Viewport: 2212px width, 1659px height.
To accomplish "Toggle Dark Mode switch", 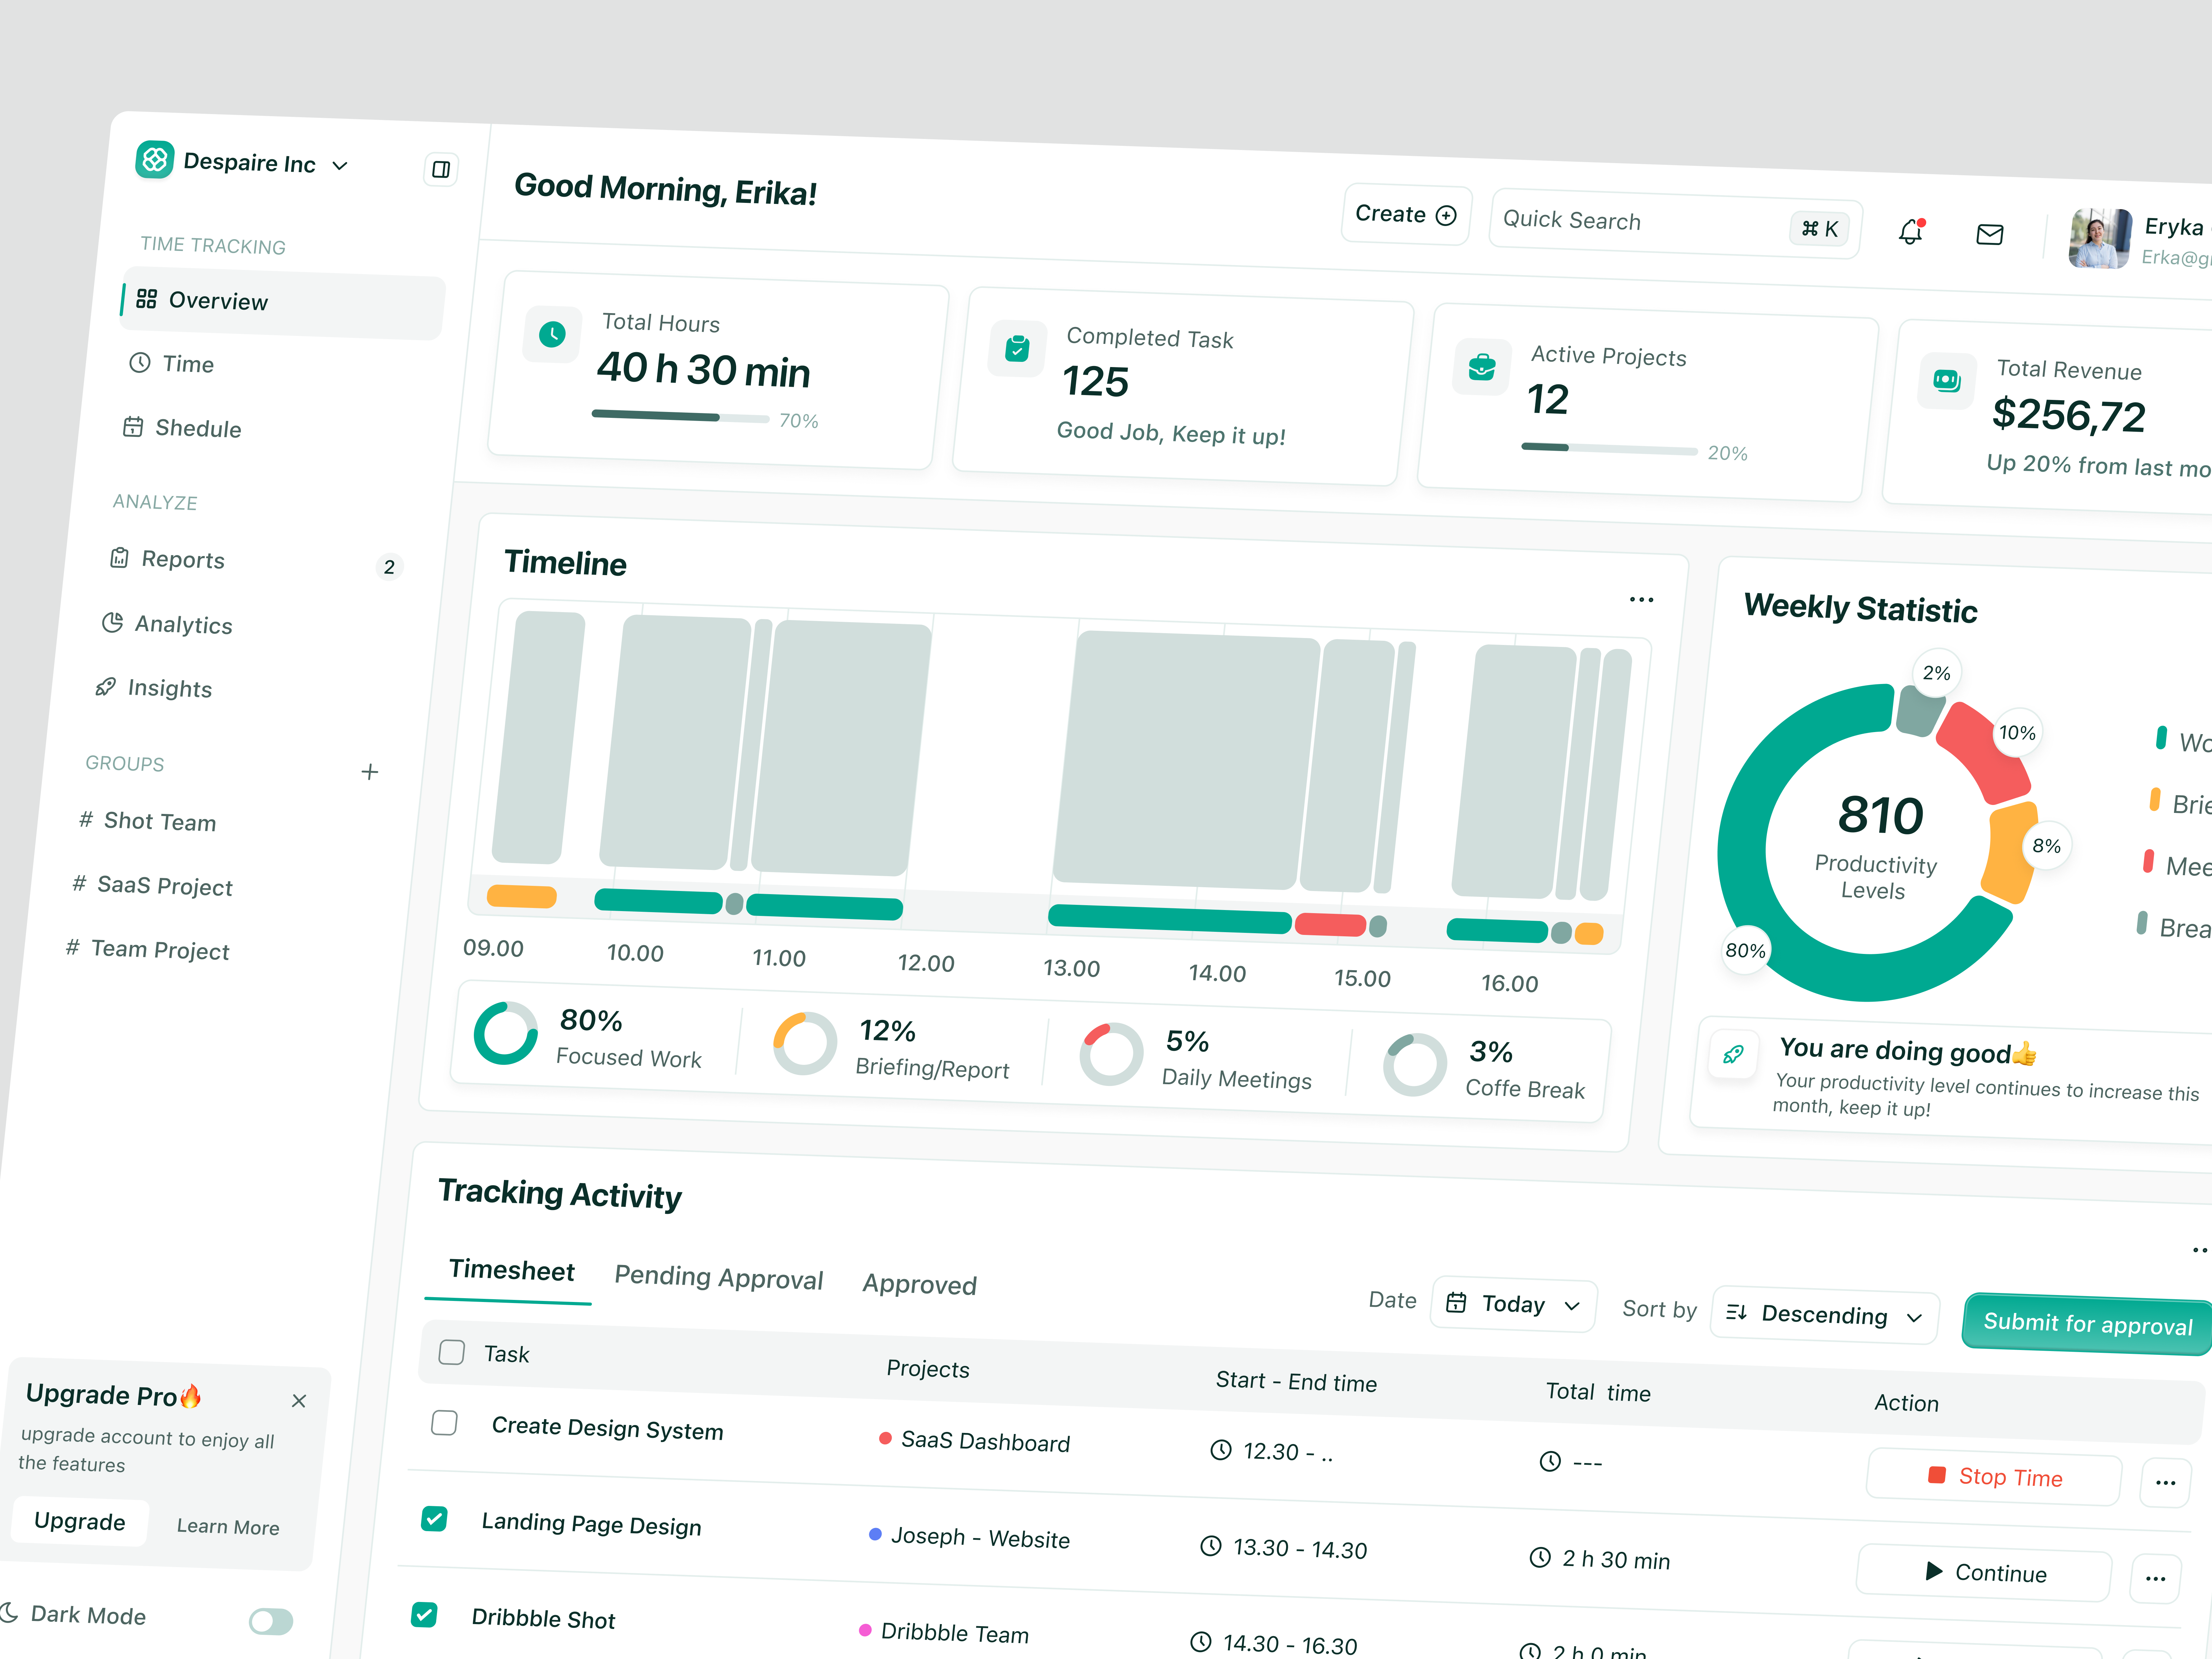I will pyautogui.click(x=271, y=1621).
